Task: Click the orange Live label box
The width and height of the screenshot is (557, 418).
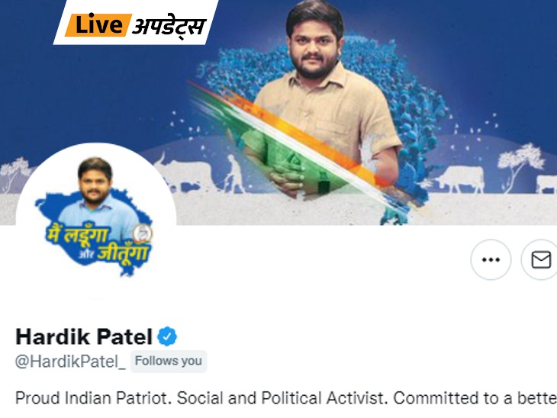Action: pos(98,25)
